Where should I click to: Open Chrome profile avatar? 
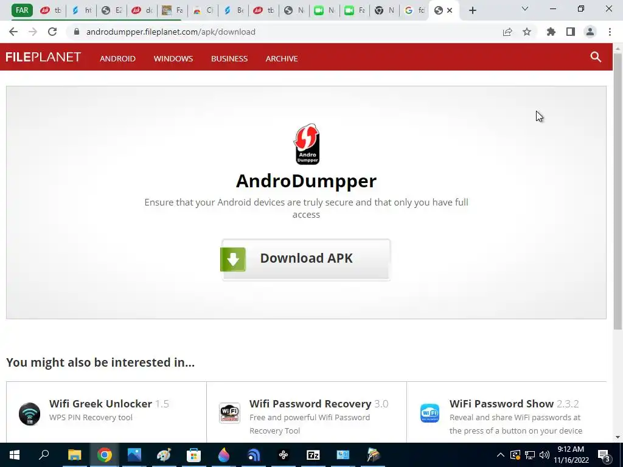pos(590,32)
